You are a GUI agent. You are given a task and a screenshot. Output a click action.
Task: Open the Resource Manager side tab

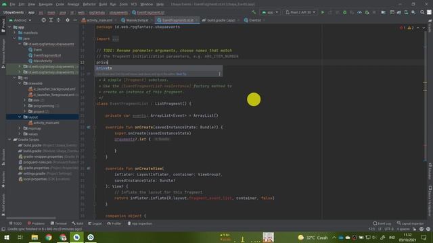pos(3,54)
